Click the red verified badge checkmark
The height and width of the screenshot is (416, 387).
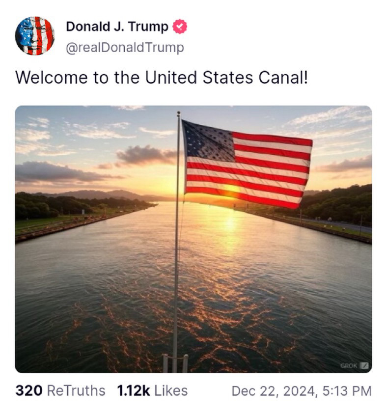pos(180,27)
